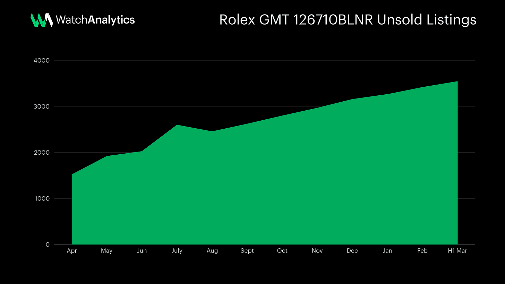The image size is (505, 284).
Task: Click the green area chart's August dip
Action: coord(212,132)
